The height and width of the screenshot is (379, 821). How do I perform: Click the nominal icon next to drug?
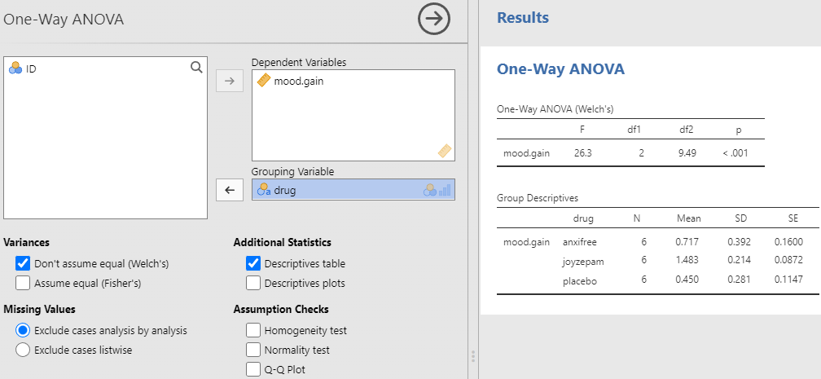263,190
